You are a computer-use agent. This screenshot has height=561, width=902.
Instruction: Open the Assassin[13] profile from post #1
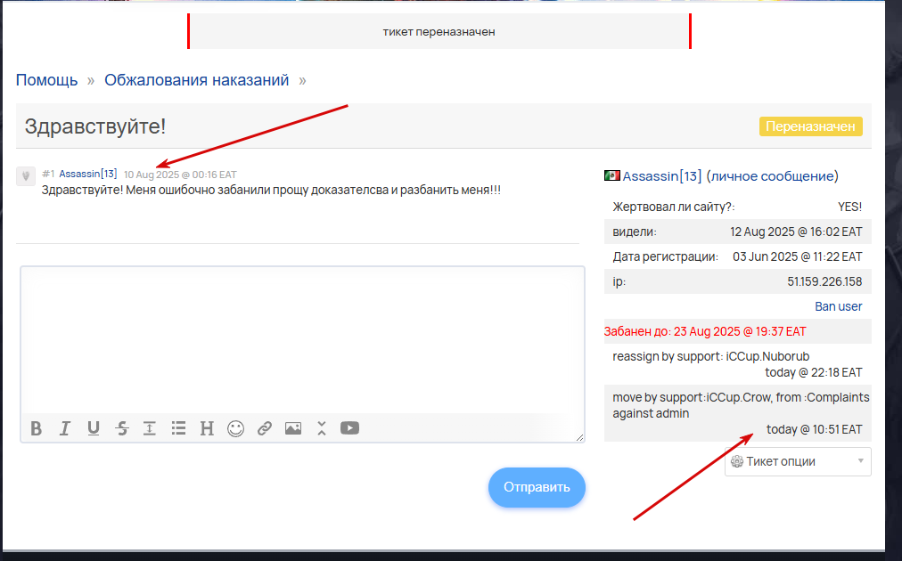click(88, 174)
